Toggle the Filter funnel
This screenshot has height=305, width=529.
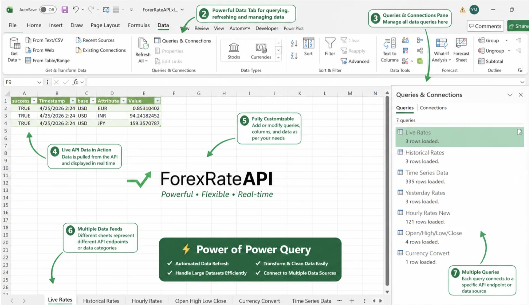pyautogui.click(x=330, y=46)
